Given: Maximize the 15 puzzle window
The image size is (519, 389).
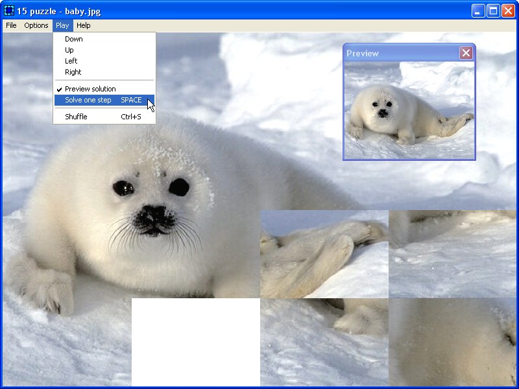Looking at the screenshot, I should click(x=493, y=11).
